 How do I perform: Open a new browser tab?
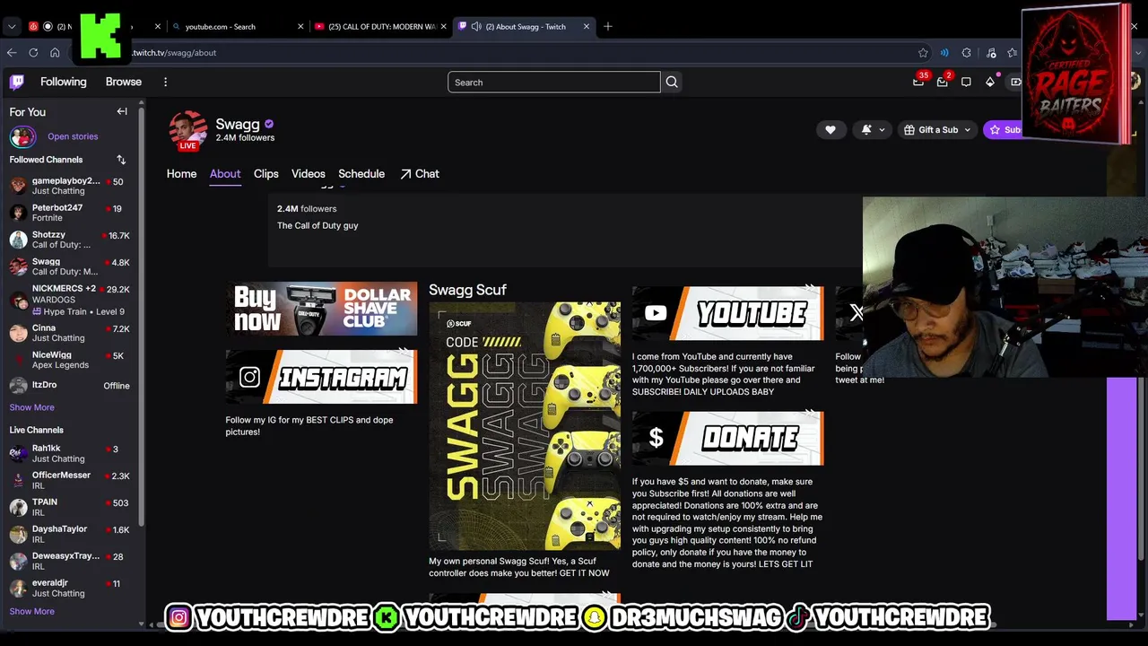coord(608,27)
